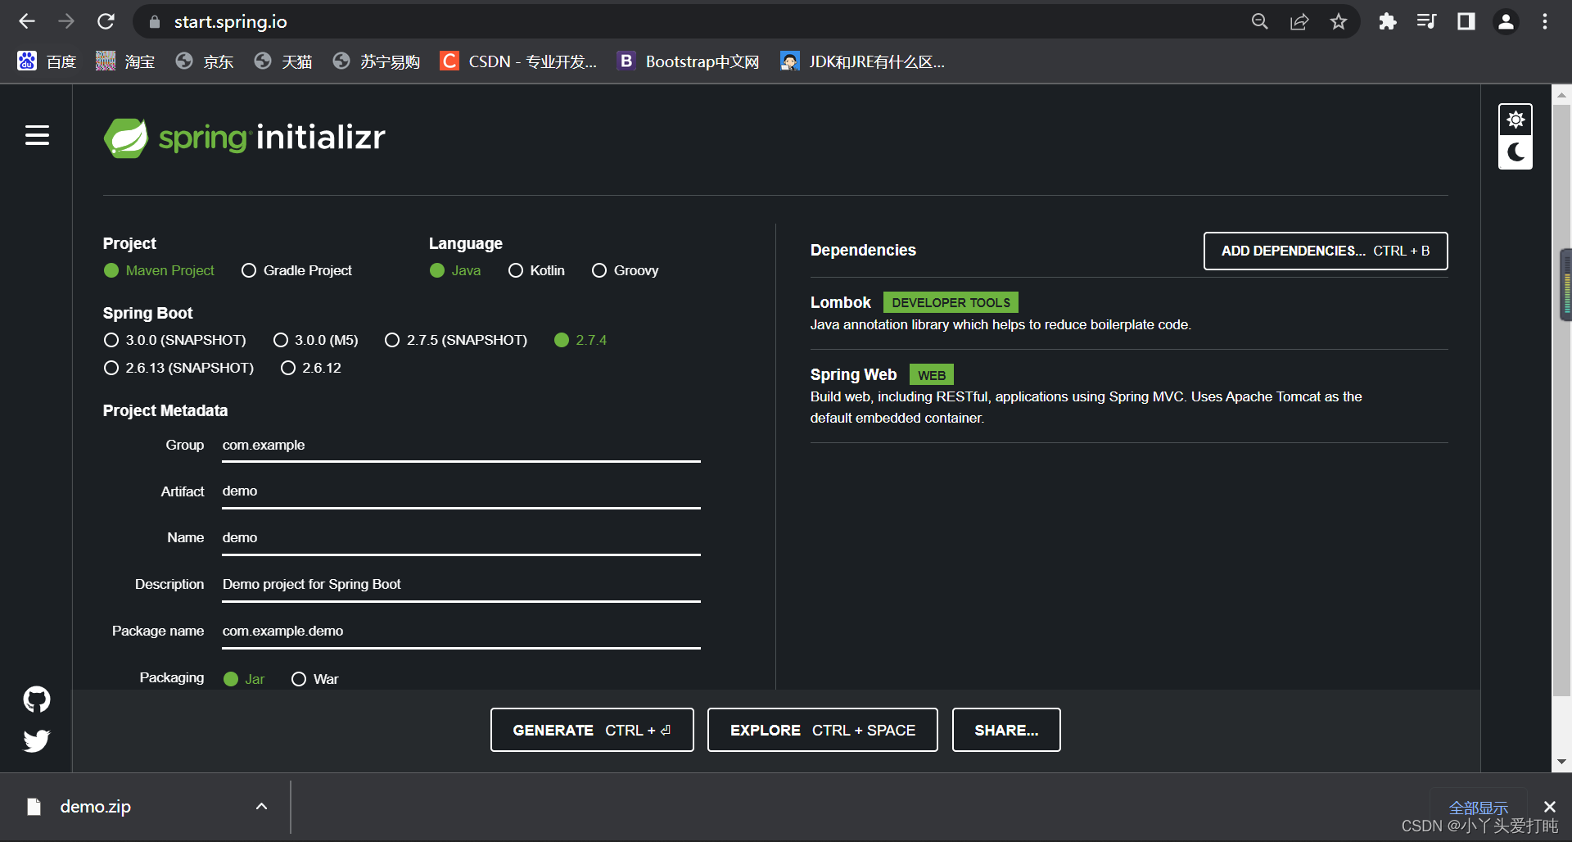Click the Package name input field
Viewport: 1572px width, 842px height.
click(461, 631)
